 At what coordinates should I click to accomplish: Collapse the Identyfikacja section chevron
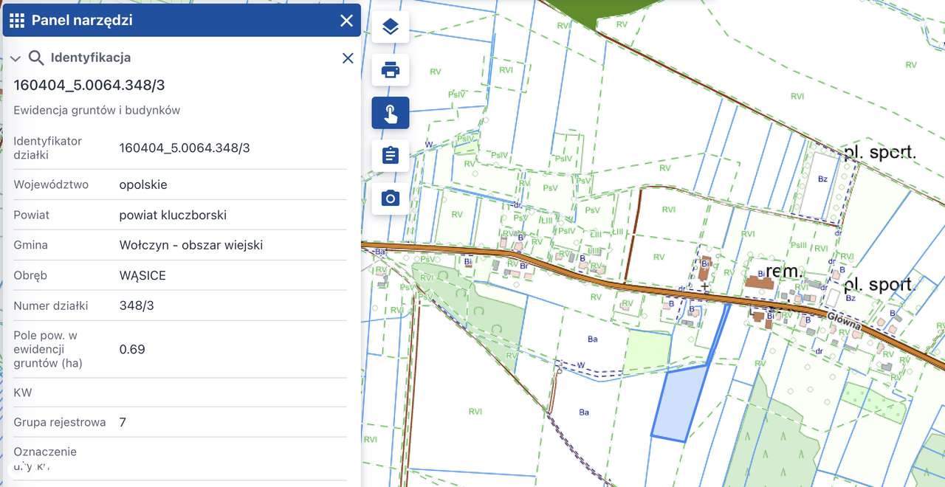click(x=16, y=58)
